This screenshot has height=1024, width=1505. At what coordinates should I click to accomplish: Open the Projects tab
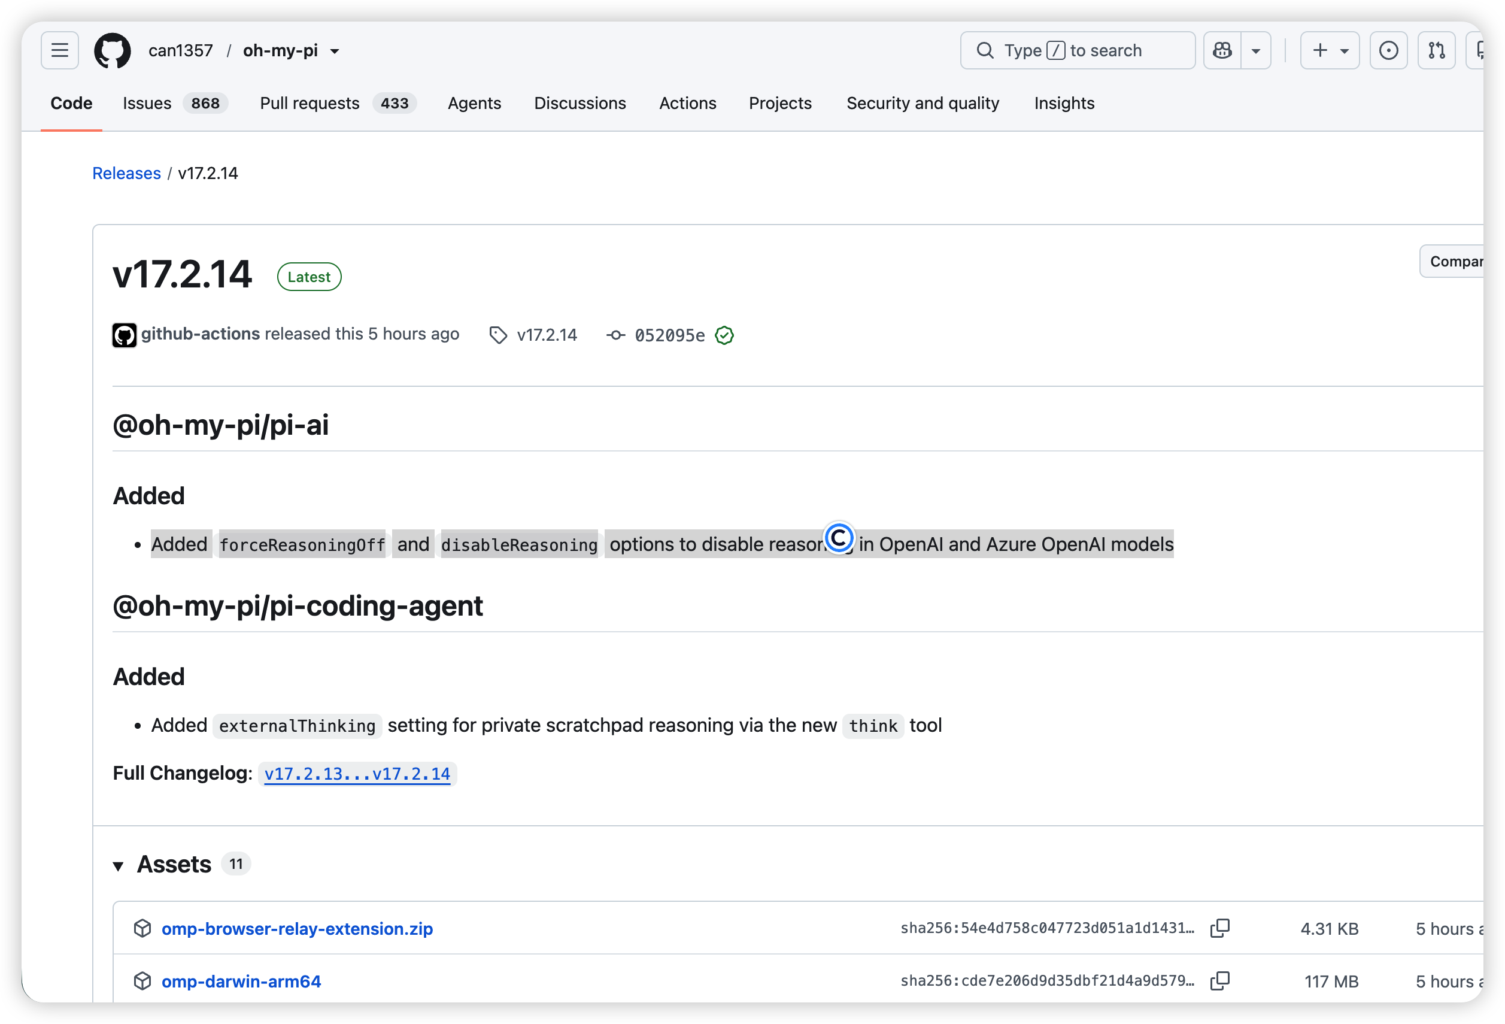tap(779, 104)
